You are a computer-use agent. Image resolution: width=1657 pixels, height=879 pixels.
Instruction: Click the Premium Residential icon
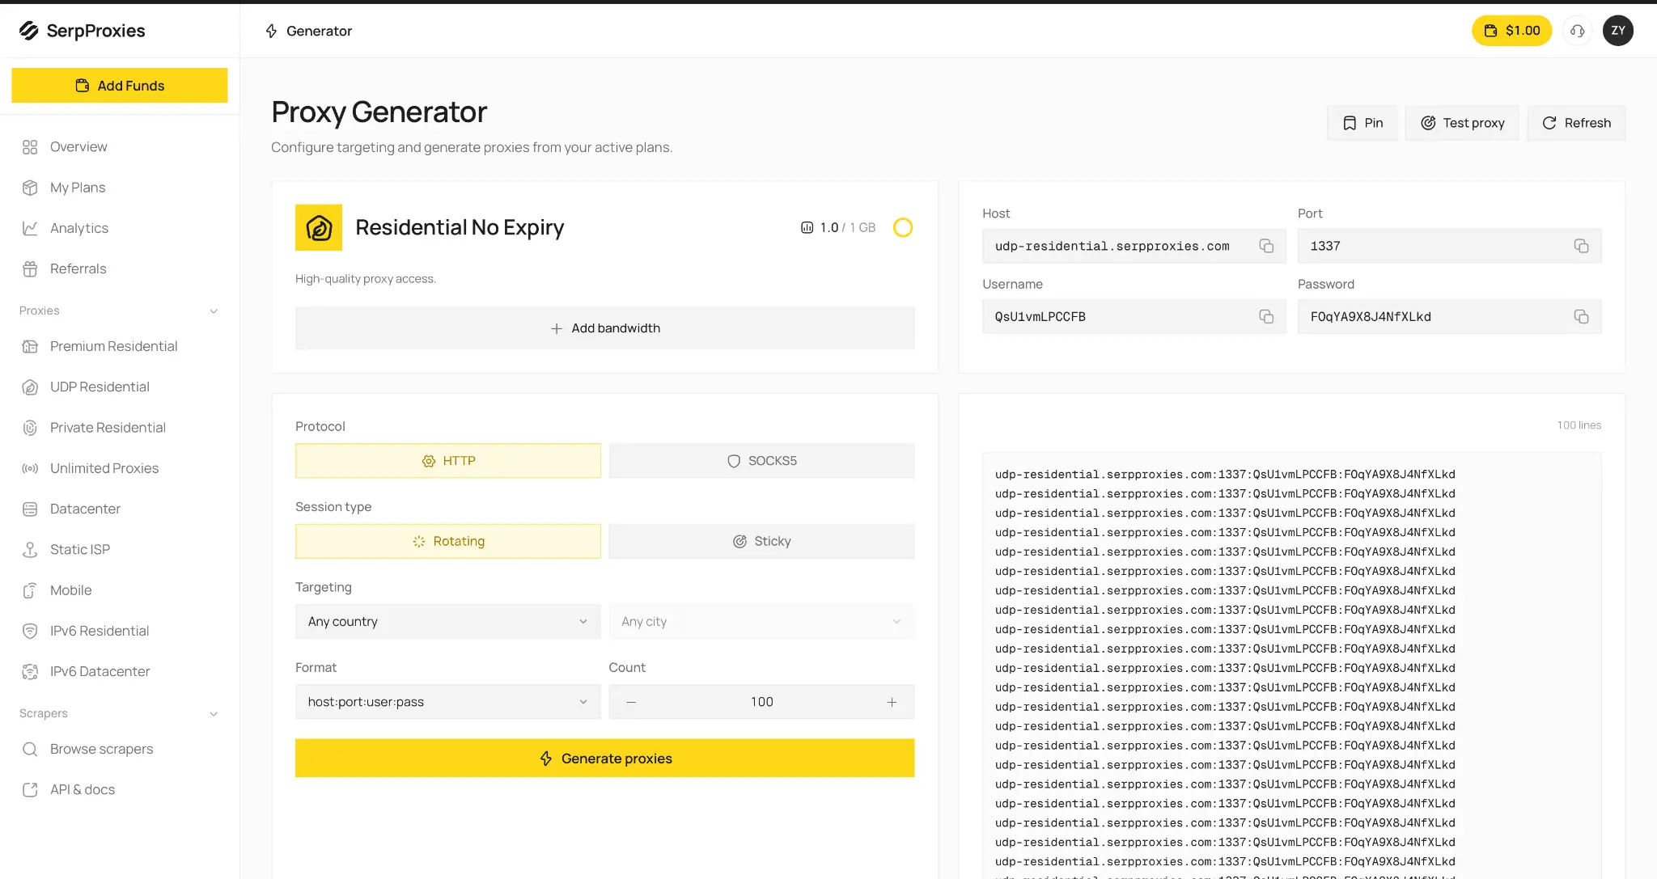click(30, 346)
